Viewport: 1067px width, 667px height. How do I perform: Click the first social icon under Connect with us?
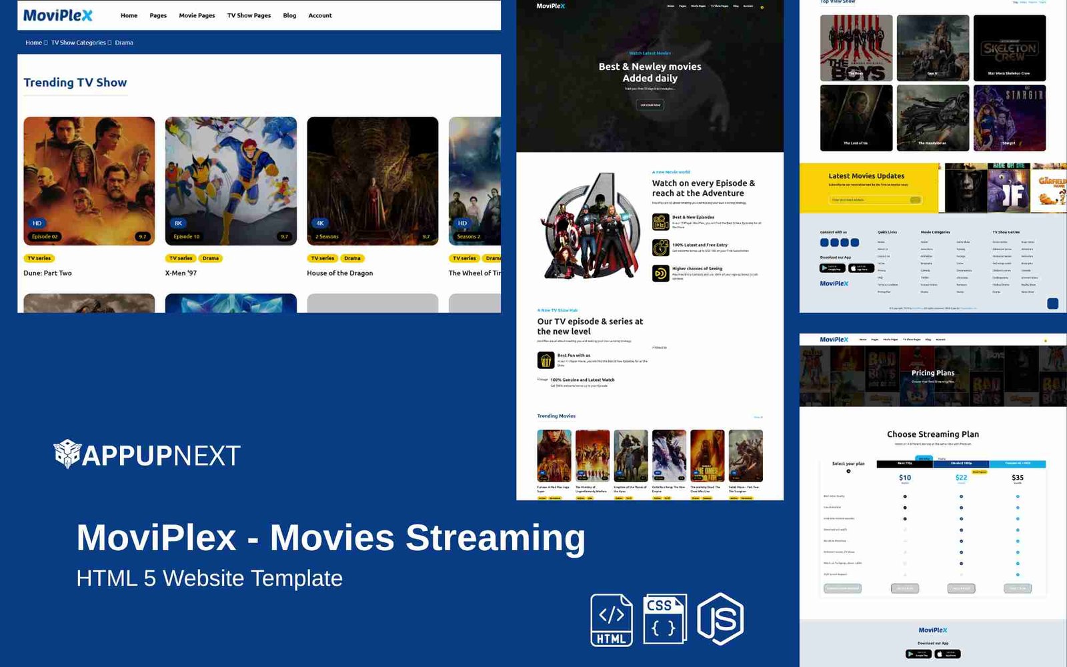pos(824,243)
